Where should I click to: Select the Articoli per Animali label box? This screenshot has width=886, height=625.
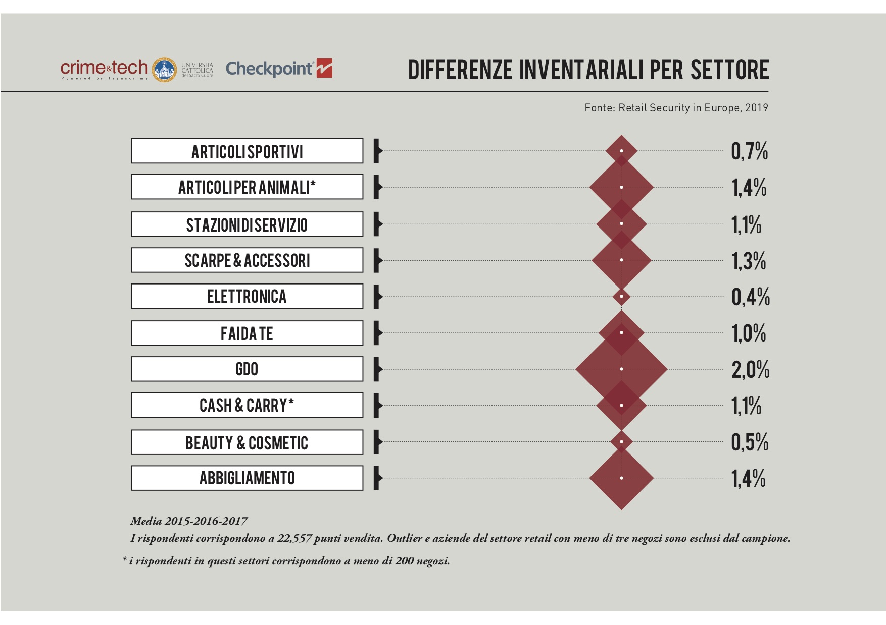click(247, 187)
